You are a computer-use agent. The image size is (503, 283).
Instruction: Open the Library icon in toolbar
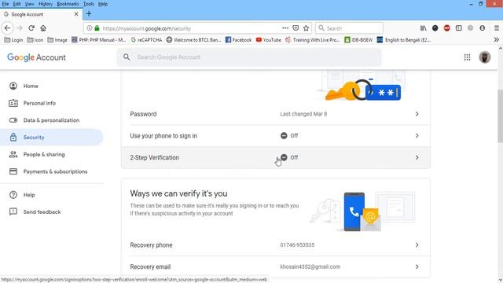(424, 28)
